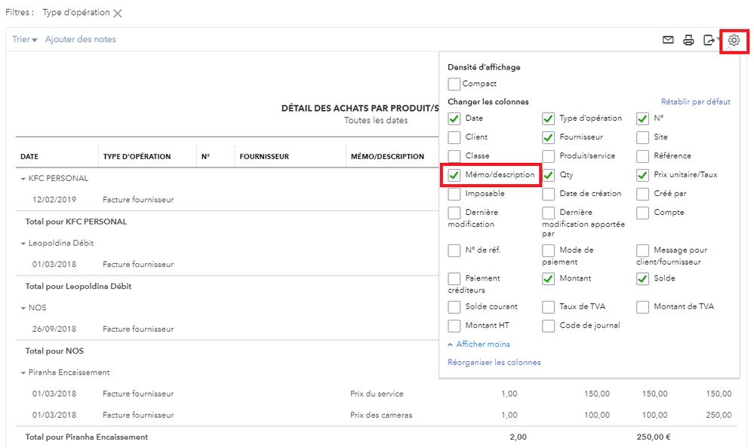This screenshot has height=448, width=754.
Task: Click Réorganiser les colonnes link
Action: point(494,362)
